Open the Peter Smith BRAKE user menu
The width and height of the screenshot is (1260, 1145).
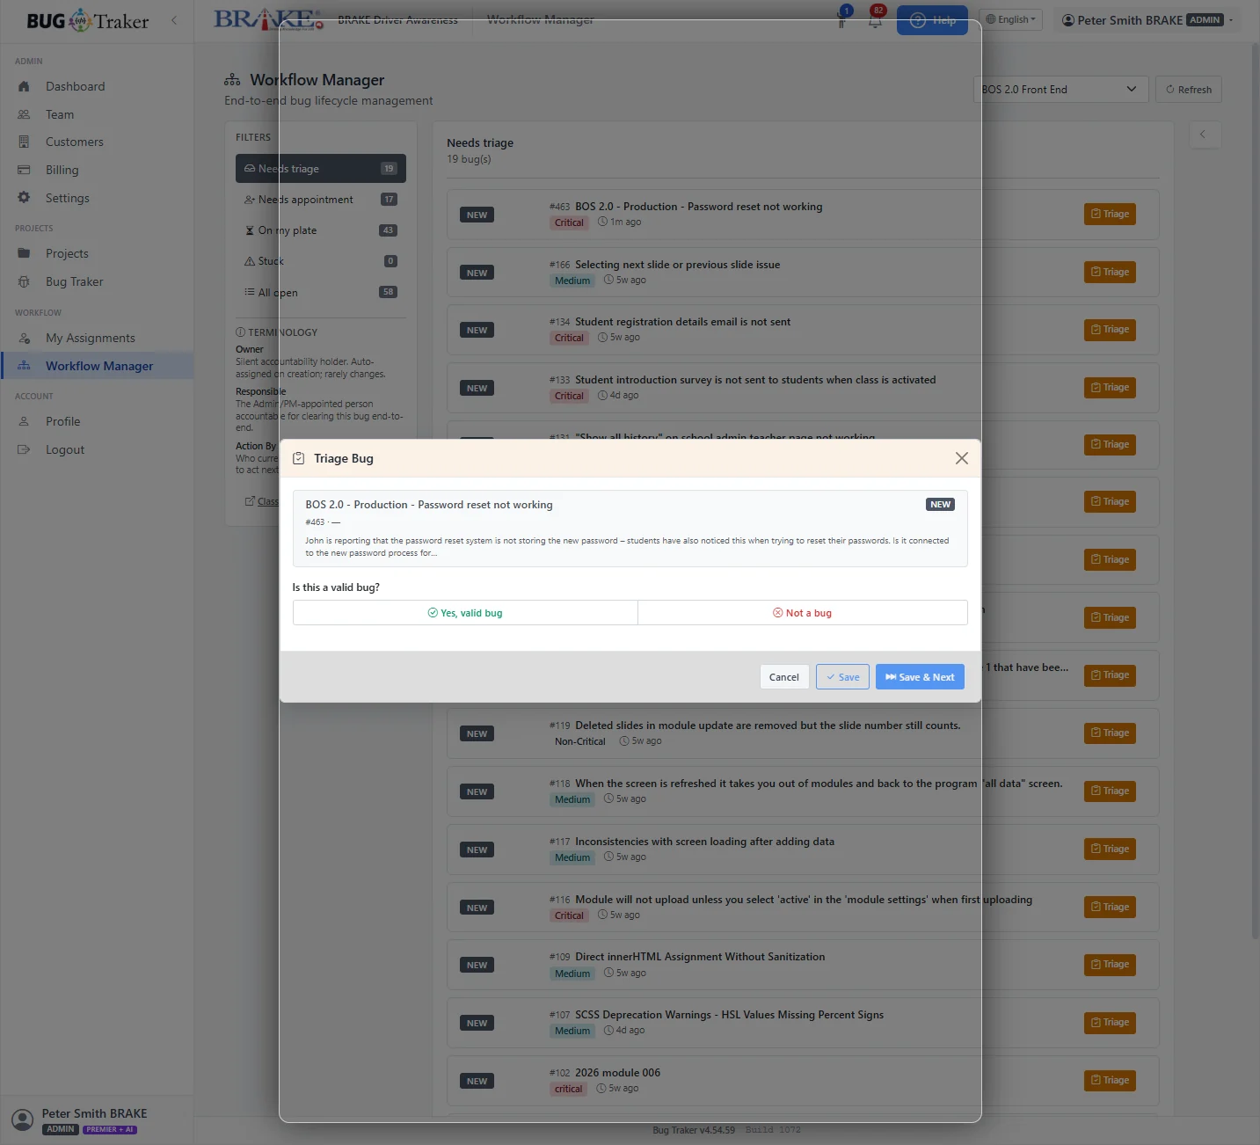[1147, 20]
